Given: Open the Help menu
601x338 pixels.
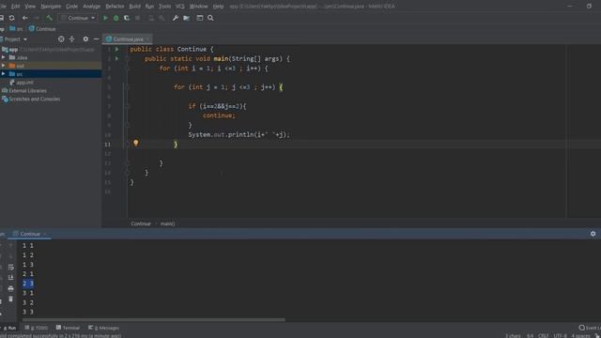Looking at the screenshot, I should click(x=218, y=7).
